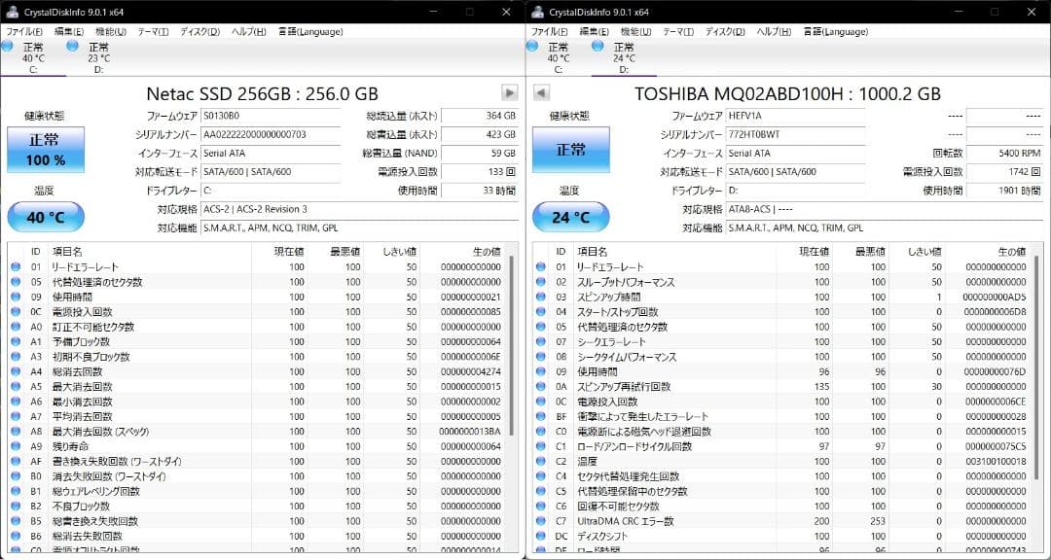Click status icon for 不良ブロック数 row
This screenshot has width=1051, height=560.
16,506
